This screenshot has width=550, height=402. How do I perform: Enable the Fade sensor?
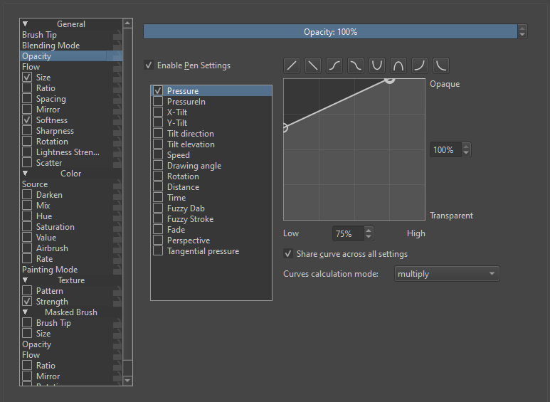(158, 230)
